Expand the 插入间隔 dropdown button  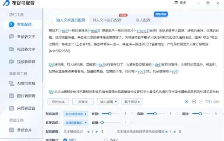pos(107,102)
